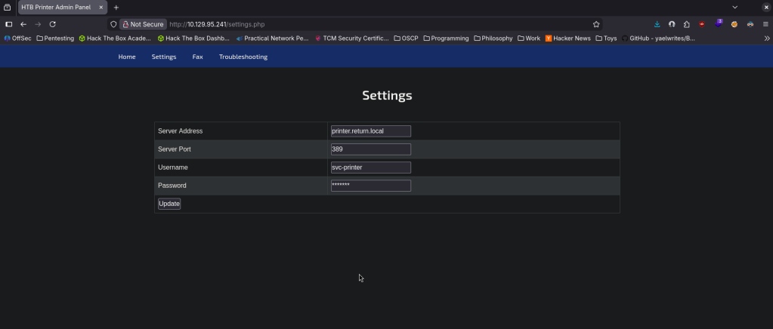Bookmark this page with the star icon
Image resolution: width=773 pixels, height=329 pixels.
596,24
